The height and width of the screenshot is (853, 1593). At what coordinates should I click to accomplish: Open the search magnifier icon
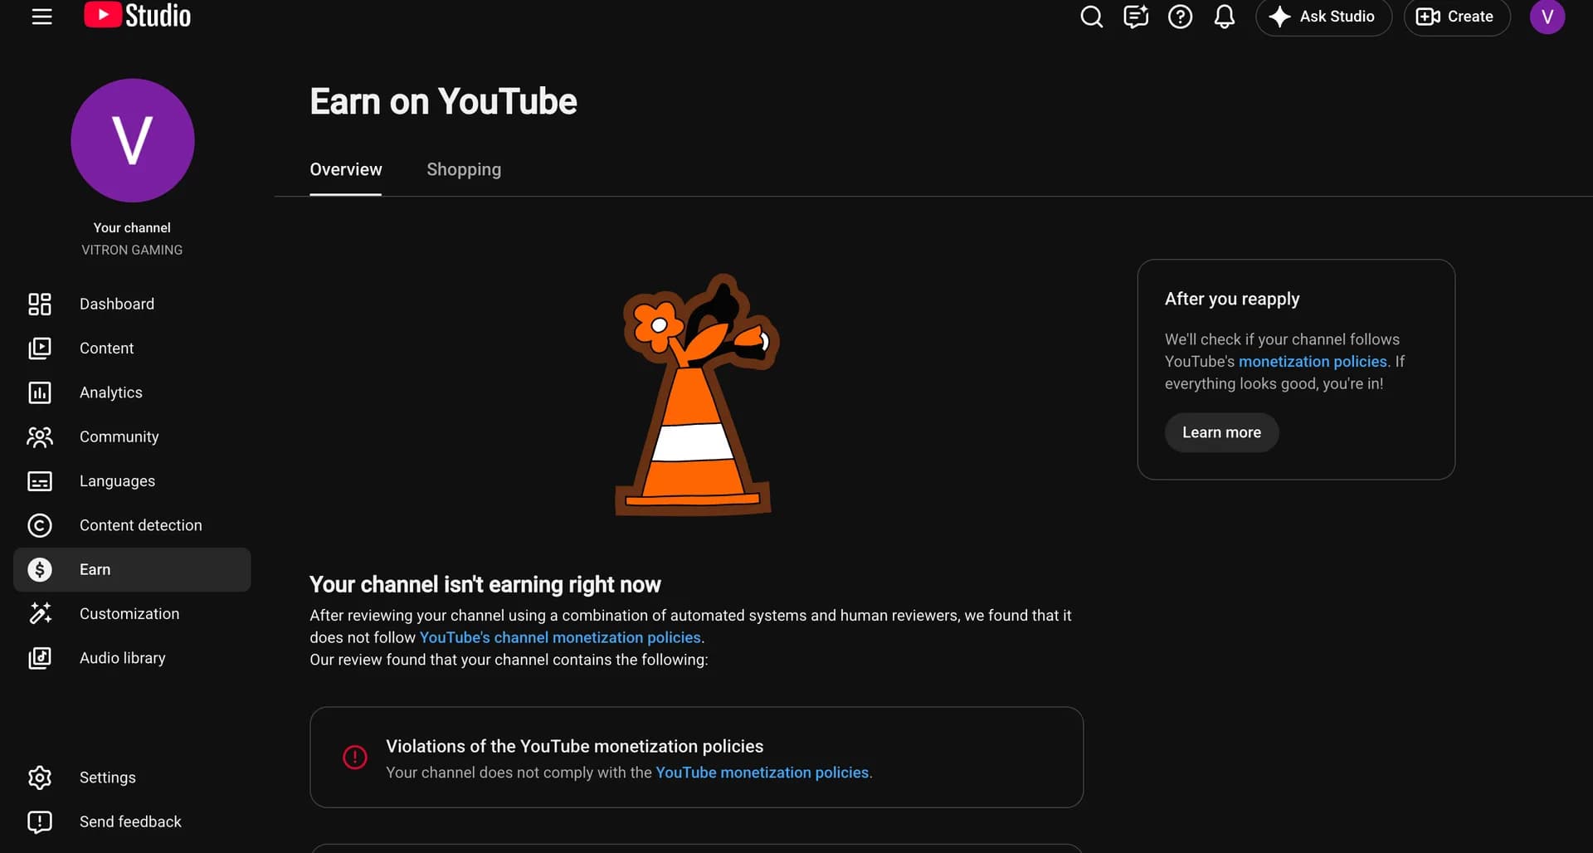click(1092, 17)
